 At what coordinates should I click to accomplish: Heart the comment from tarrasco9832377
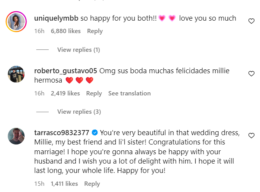tap(251, 136)
